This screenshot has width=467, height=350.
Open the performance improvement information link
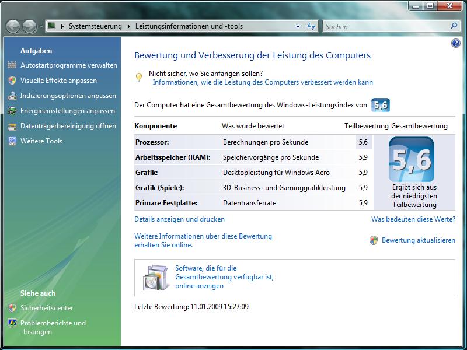263,82
